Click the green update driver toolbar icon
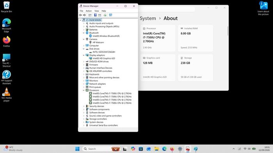Screen dimensions: 273x153 105,15
